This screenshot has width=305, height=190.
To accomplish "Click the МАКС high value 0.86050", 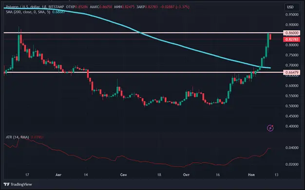I will click(106, 7).
